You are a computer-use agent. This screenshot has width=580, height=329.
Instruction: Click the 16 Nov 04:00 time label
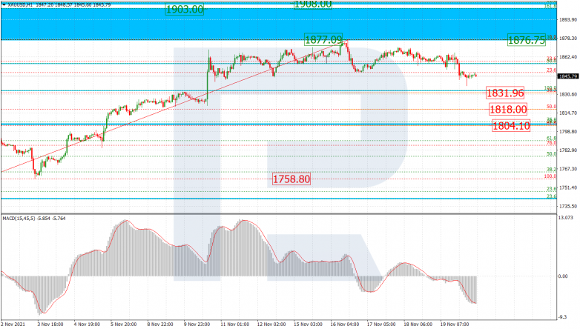pos(344,325)
